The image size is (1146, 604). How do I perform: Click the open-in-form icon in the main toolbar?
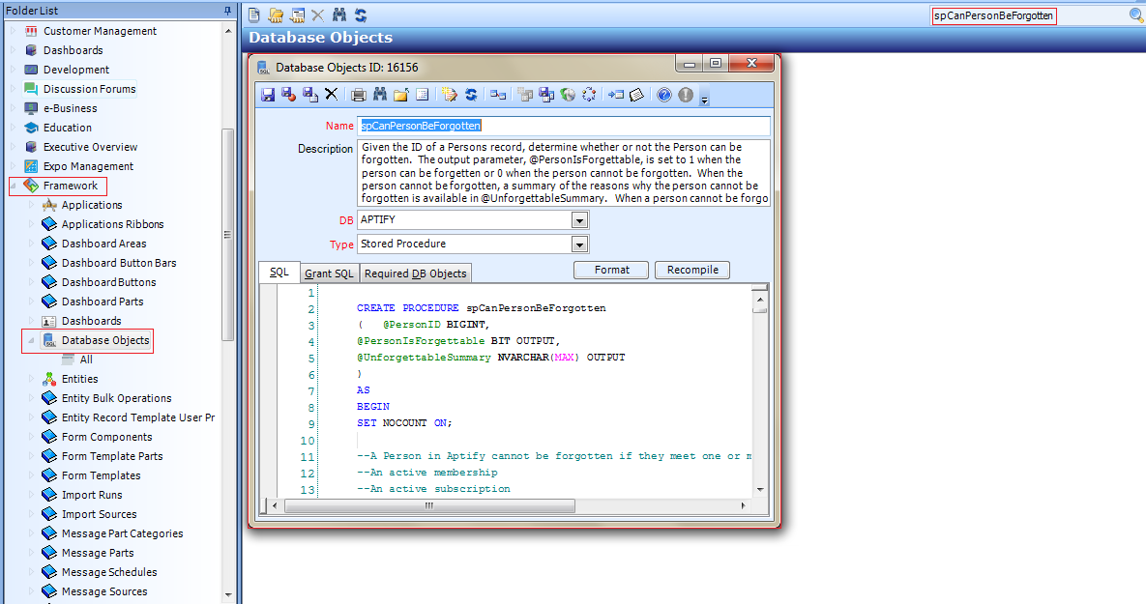(x=297, y=14)
